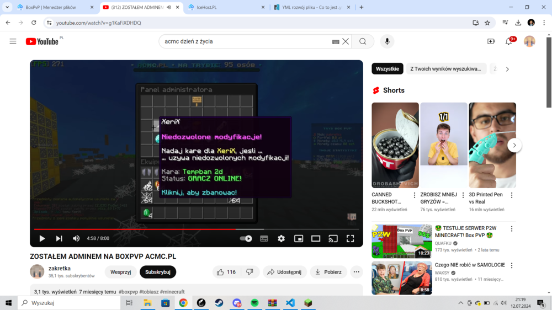Screen dimensions: 552x310
Task: Clear the search field with the X
Action: tap(346, 41)
